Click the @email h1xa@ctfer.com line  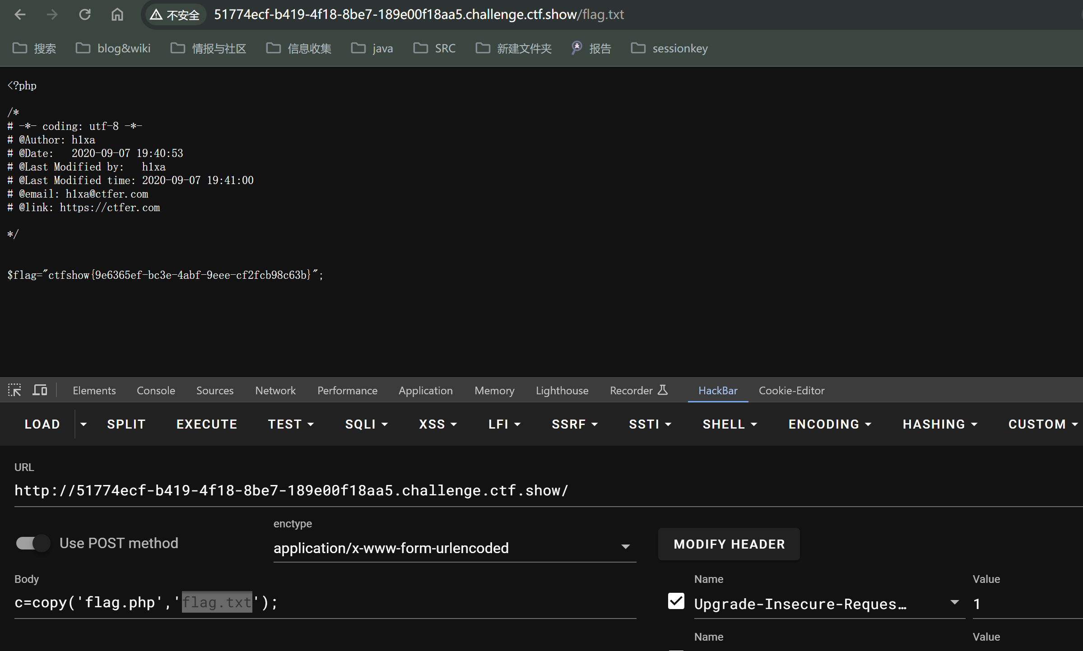pyautogui.click(x=78, y=194)
